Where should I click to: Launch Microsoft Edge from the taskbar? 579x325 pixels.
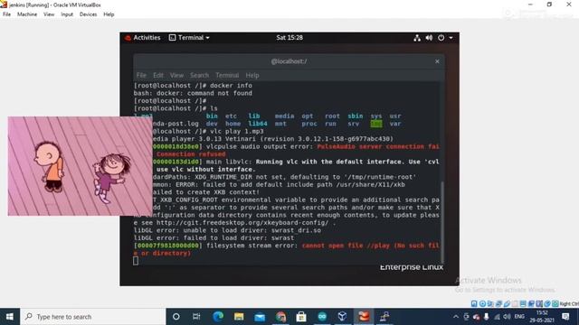pyautogui.click(x=218, y=317)
